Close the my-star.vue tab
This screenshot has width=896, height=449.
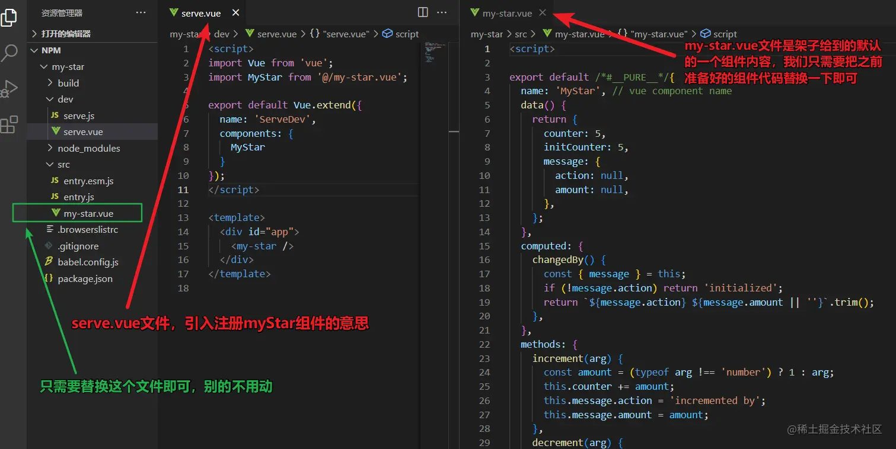point(543,12)
